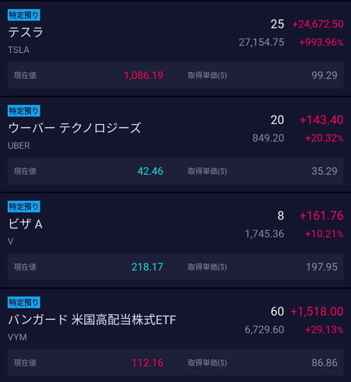351x382 pixels.
Task: Select the 特定預り badge above バンガード
Action: (24, 302)
